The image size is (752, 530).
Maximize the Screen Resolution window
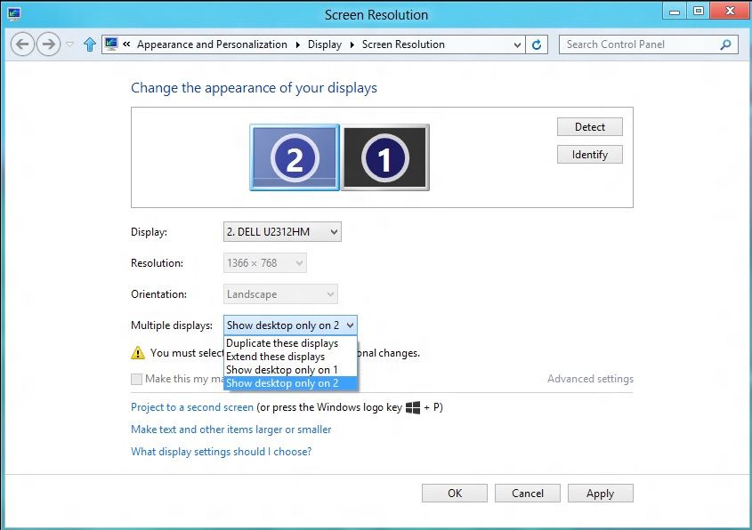tap(699, 11)
